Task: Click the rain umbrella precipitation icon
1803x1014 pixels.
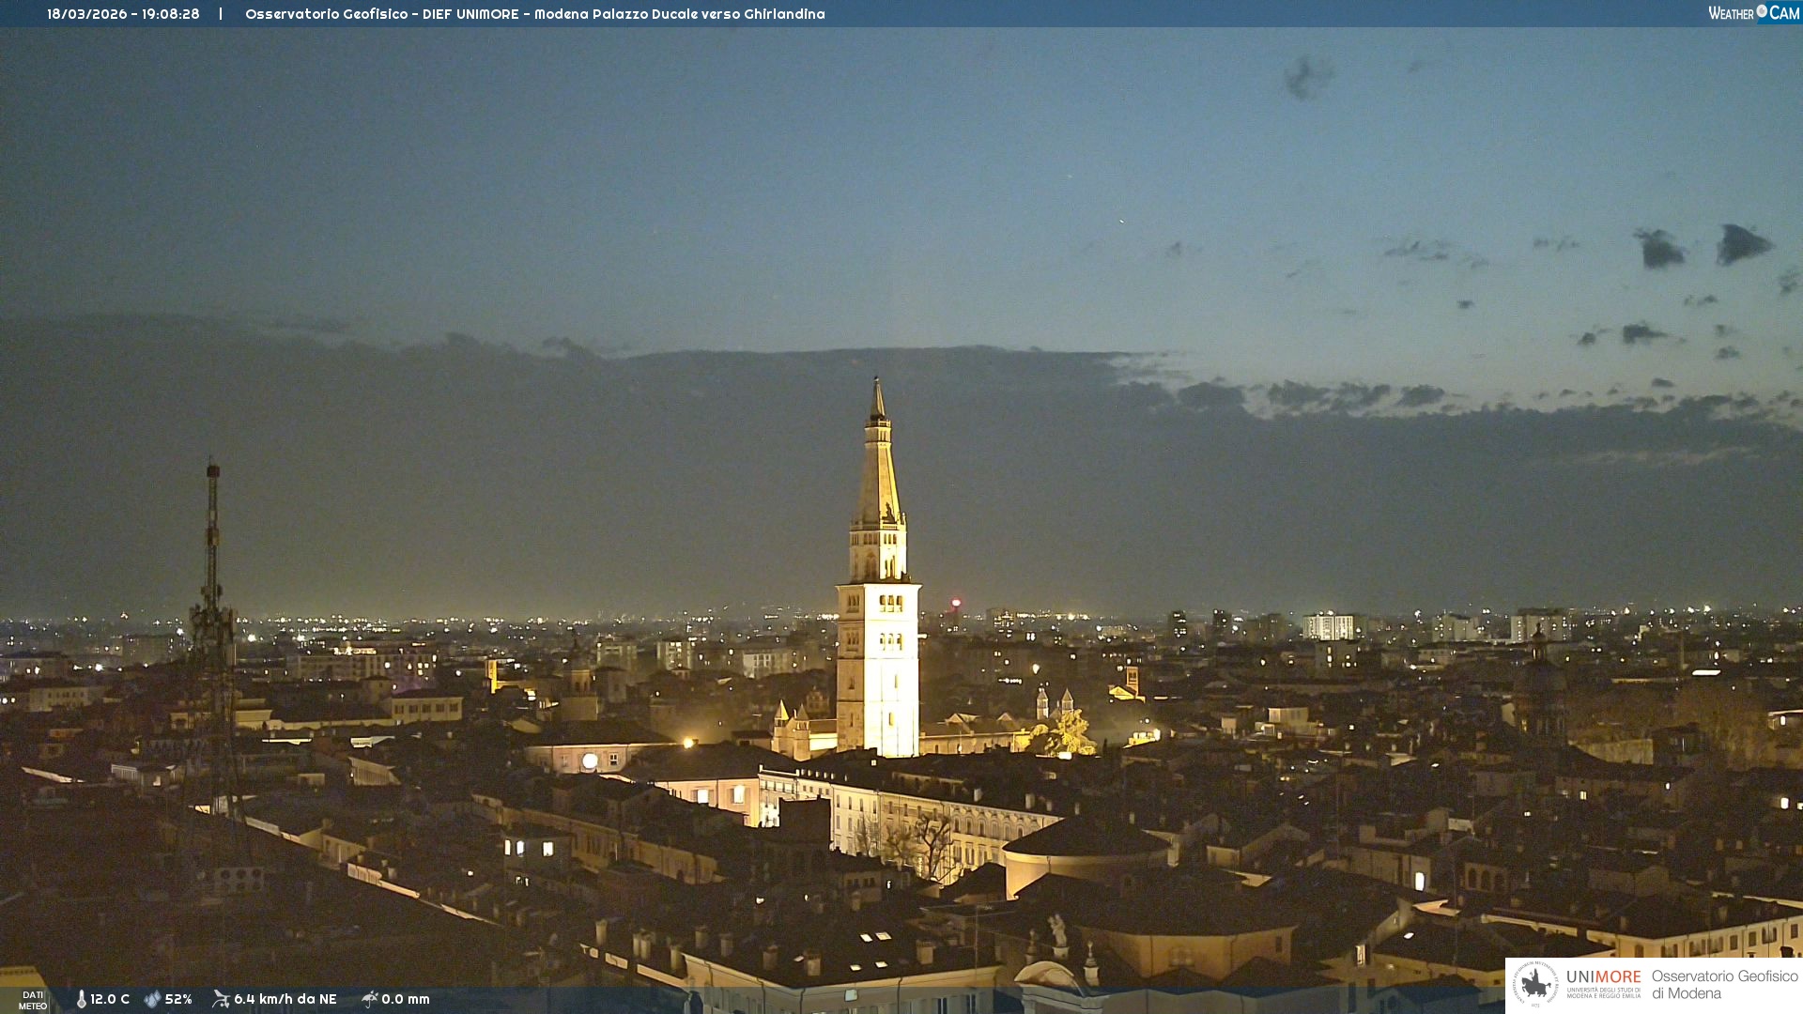Action: [369, 999]
